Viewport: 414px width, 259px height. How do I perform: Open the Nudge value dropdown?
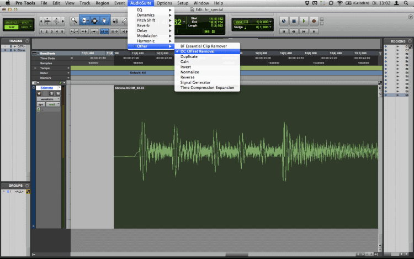tap(270, 27)
